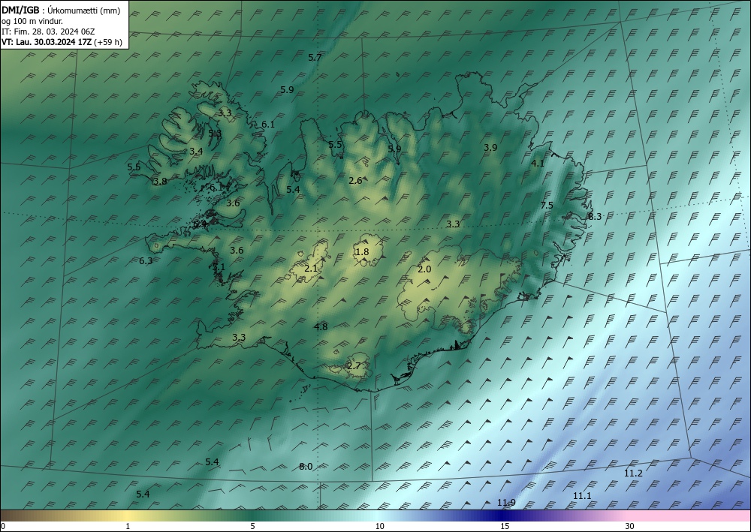Select the 3.4 precipitable water value
This screenshot has width=751, height=532.
[196, 151]
